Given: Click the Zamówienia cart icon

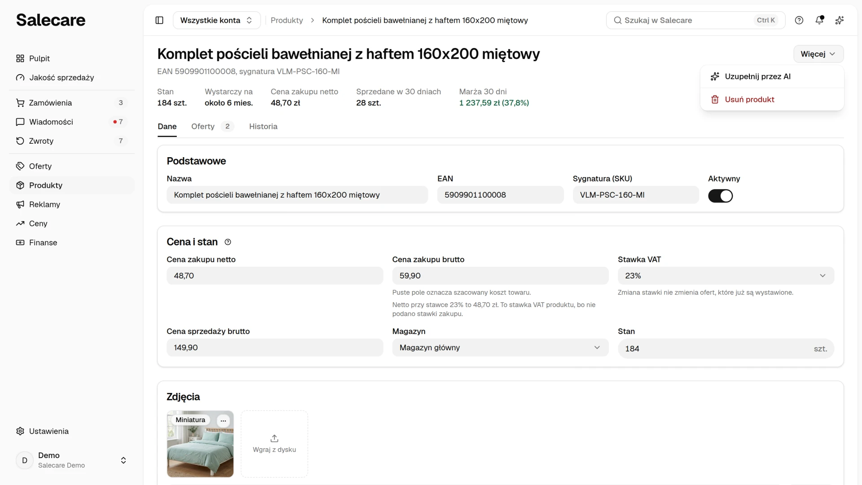Looking at the screenshot, I should coord(20,103).
